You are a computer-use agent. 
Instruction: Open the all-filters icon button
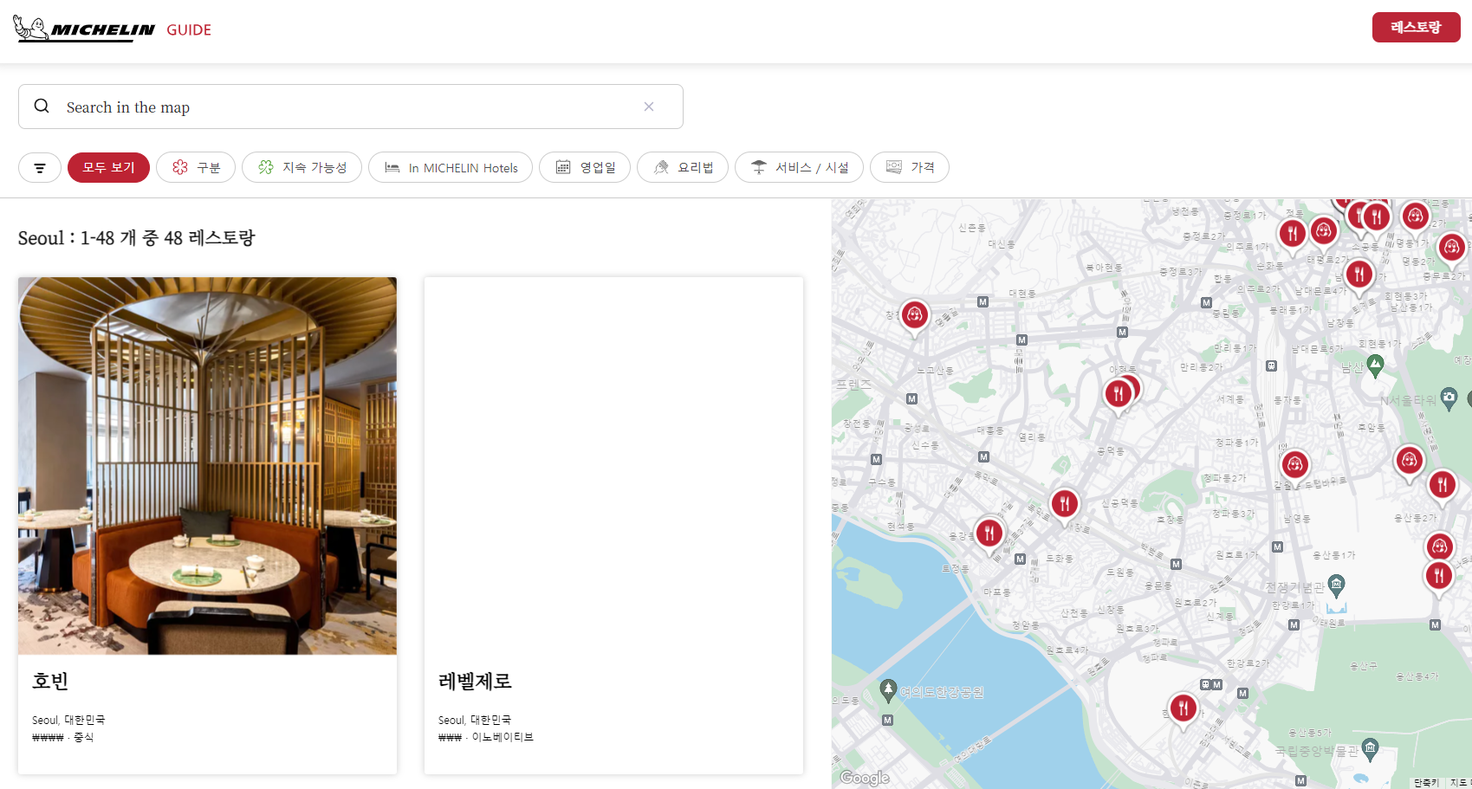point(40,167)
